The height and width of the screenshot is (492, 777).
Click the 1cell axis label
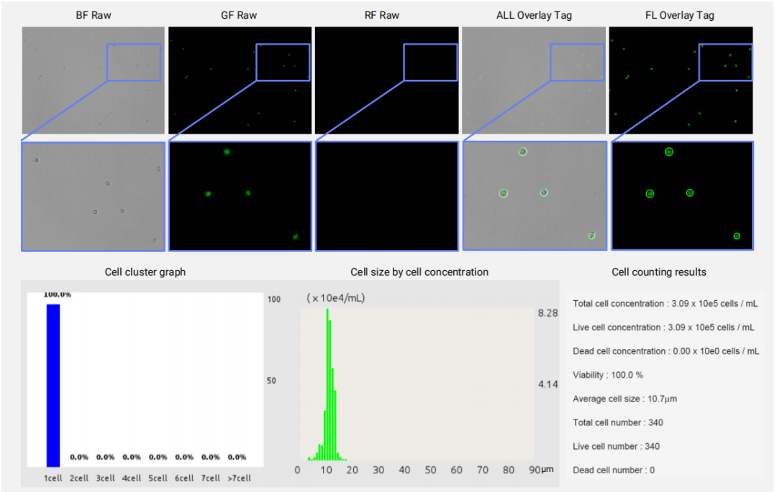click(53, 478)
